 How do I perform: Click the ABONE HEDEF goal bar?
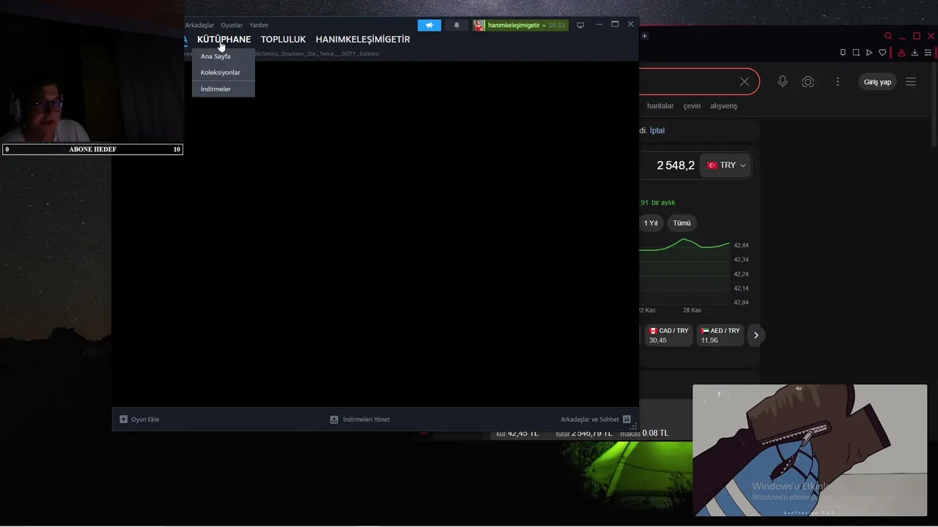(x=92, y=149)
